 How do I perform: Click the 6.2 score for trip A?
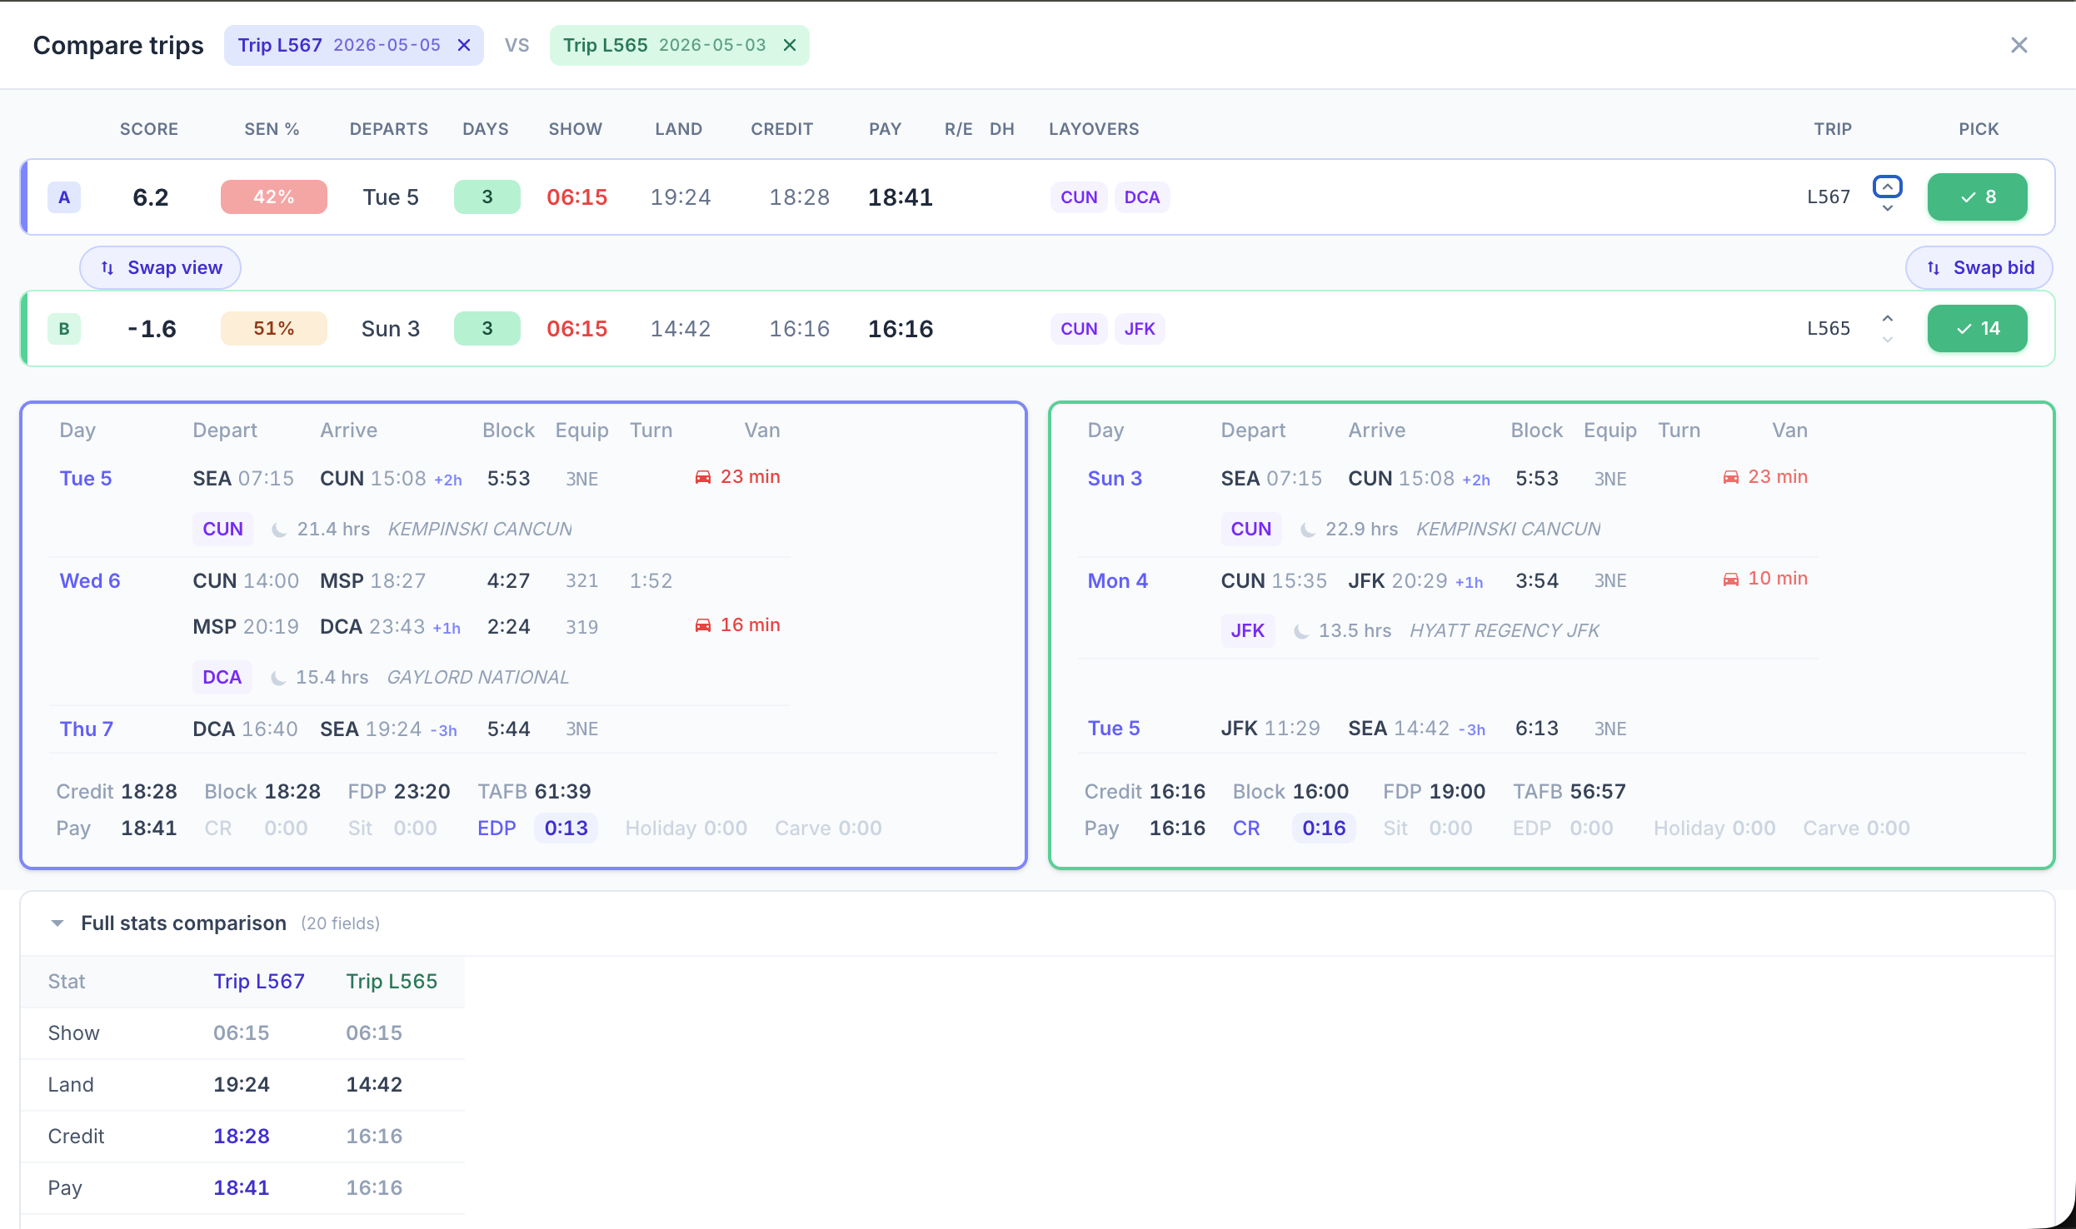151,197
